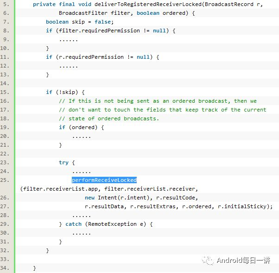279x273 pixels.
Task: Click line number 25.
Action: [x=5, y=180]
